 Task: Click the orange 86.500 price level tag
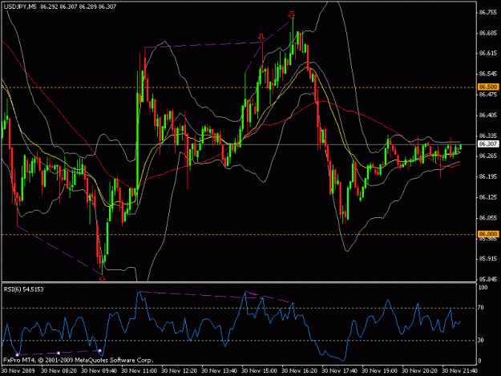point(488,87)
